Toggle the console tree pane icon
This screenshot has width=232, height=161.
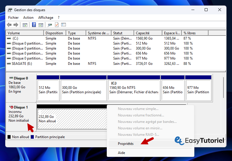25,25
